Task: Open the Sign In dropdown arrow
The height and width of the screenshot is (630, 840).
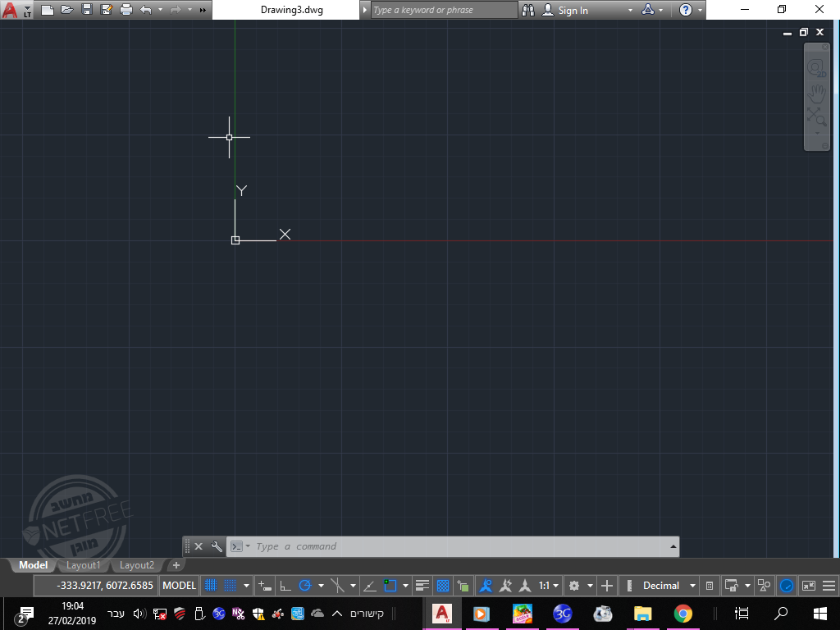Action: tap(630, 10)
